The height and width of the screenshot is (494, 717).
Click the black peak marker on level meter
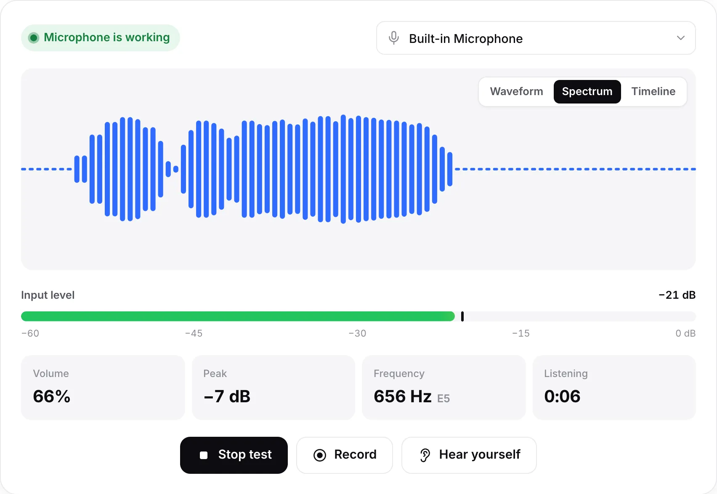tap(462, 316)
